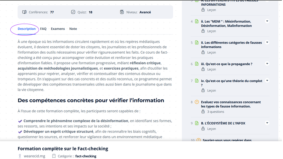This screenshot has width=283, height=159.
Task: Expand lesson 4 'Les MDM' arrow
Action: [x=267, y=21]
